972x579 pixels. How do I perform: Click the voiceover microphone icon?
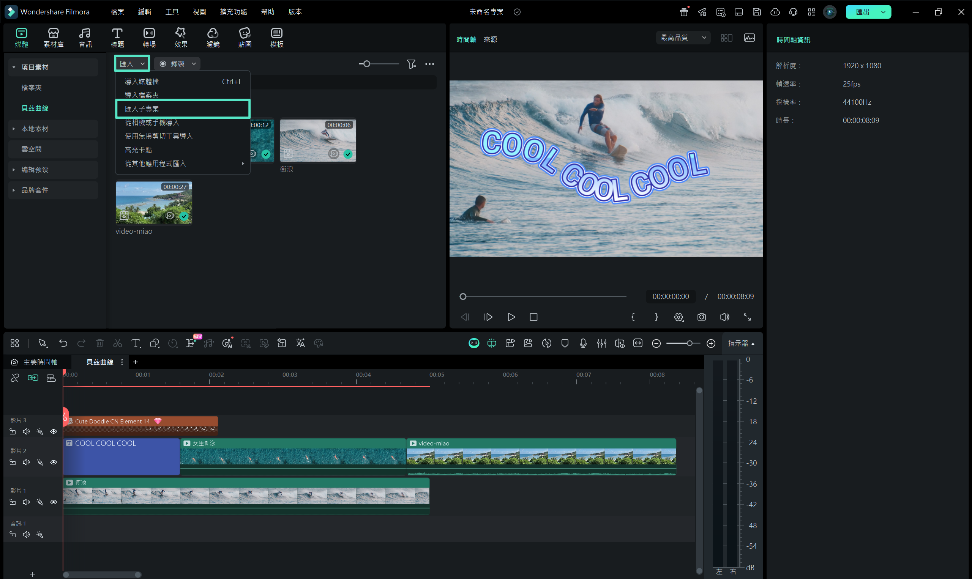(583, 343)
